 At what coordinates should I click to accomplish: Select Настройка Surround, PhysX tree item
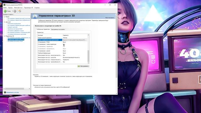tap(15, 41)
